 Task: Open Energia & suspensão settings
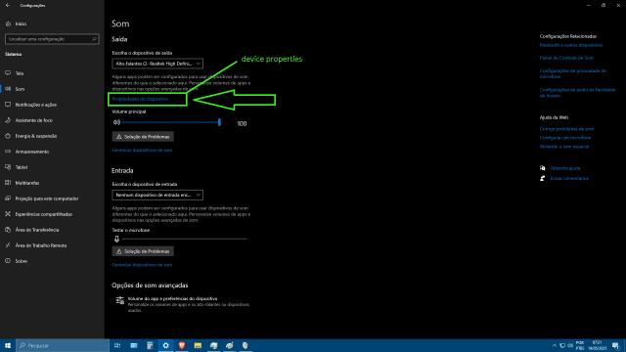(x=36, y=136)
